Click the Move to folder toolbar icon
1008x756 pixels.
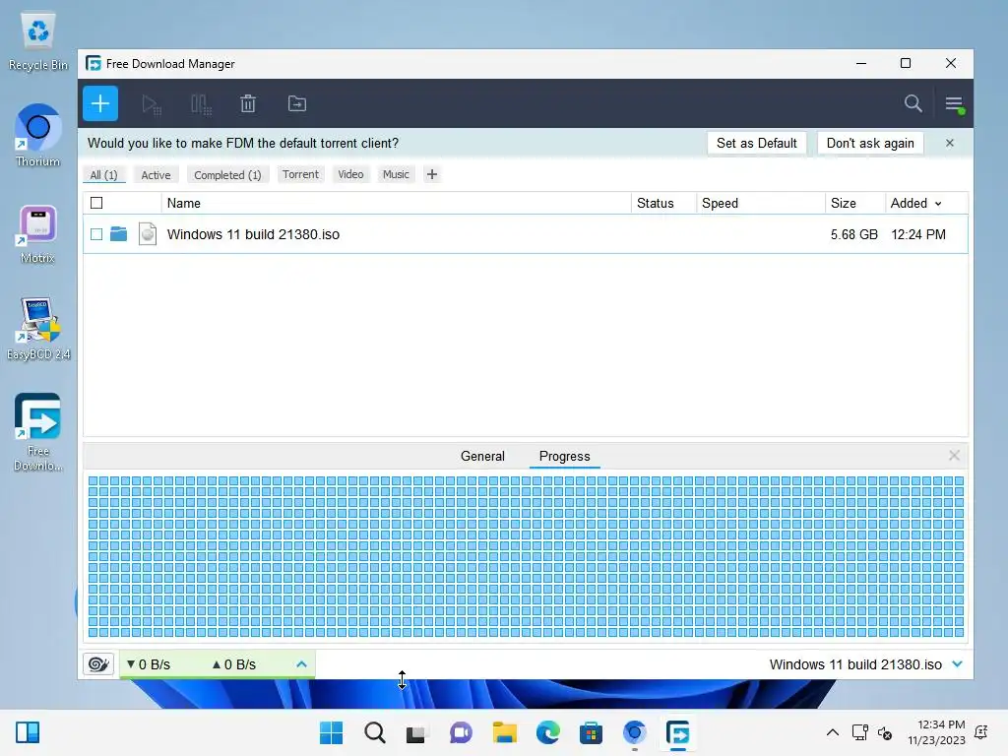tap(297, 103)
